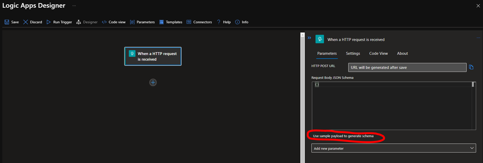Click the Discard X icon
Image resolution: width=483 pixels, height=163 pixels.
click(26, 22)
